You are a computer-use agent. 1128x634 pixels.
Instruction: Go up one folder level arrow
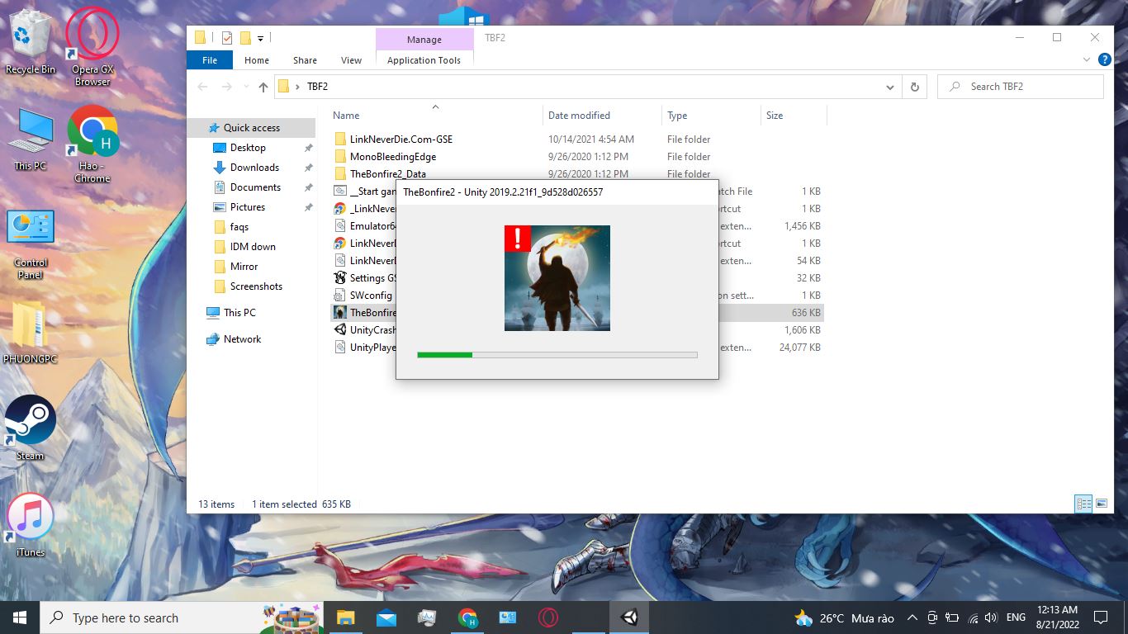[263, 87]
